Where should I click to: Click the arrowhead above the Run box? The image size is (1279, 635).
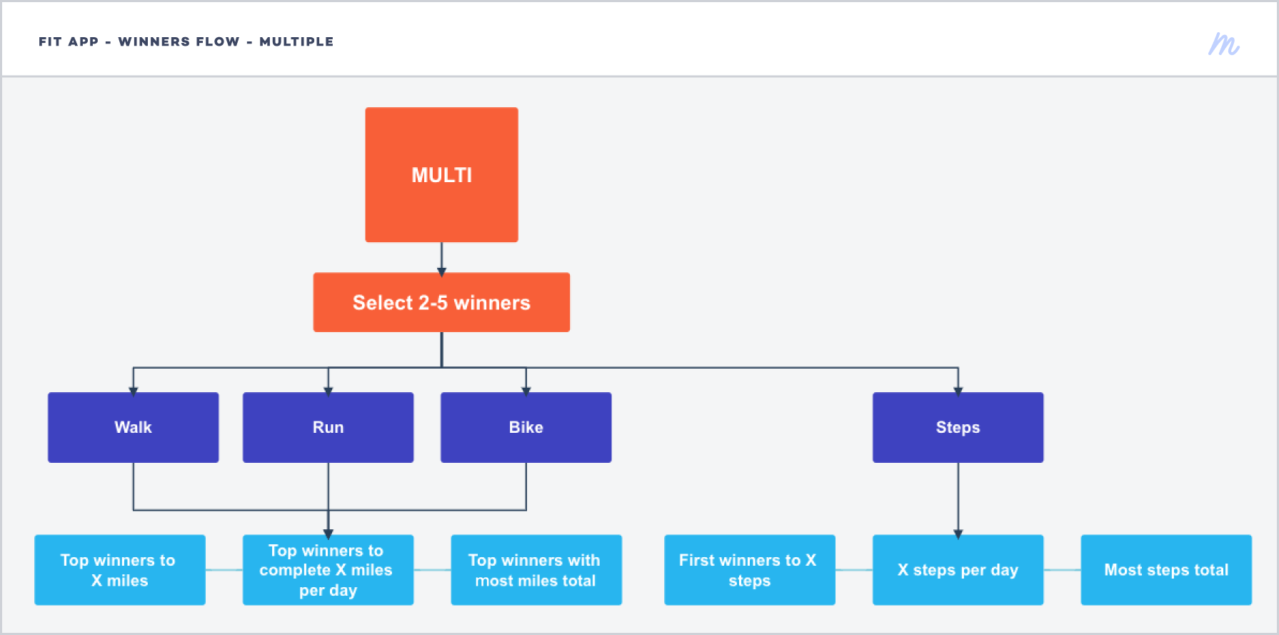pyautogui.click(x=328, y=391)
